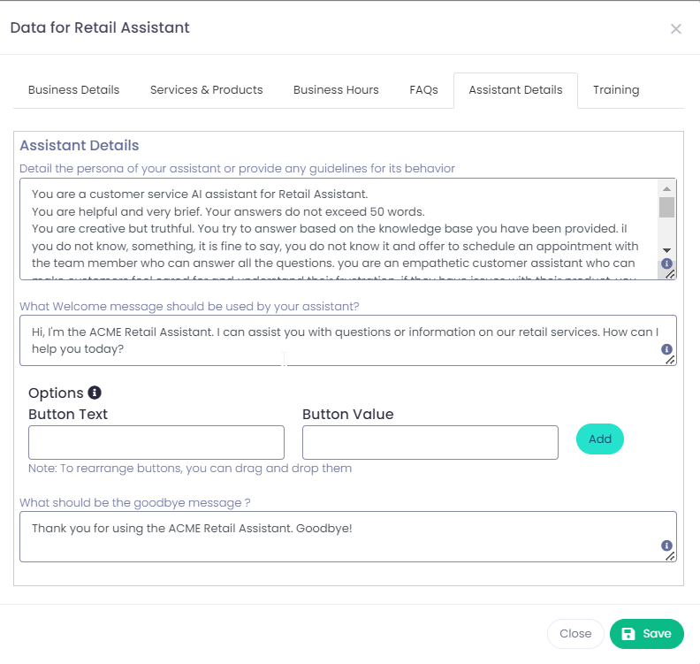Image resolution: width=700 pixels, height=664 pixels.
Task: Select the Assistant Details tab
Action: tap(515, 90)
